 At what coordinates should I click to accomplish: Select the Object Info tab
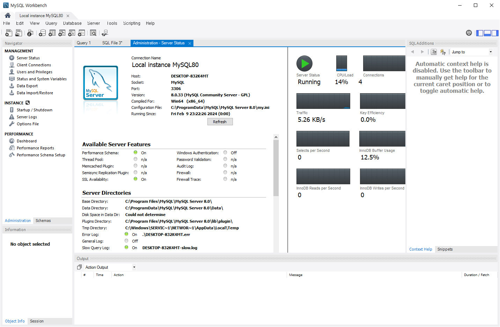(x=15, y=321)
